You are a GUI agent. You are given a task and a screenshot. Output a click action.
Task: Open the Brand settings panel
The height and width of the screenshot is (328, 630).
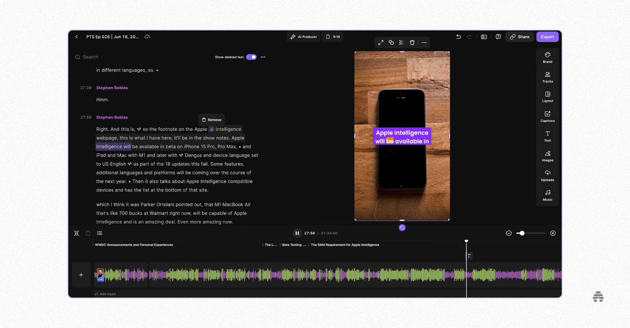[547, 57]
